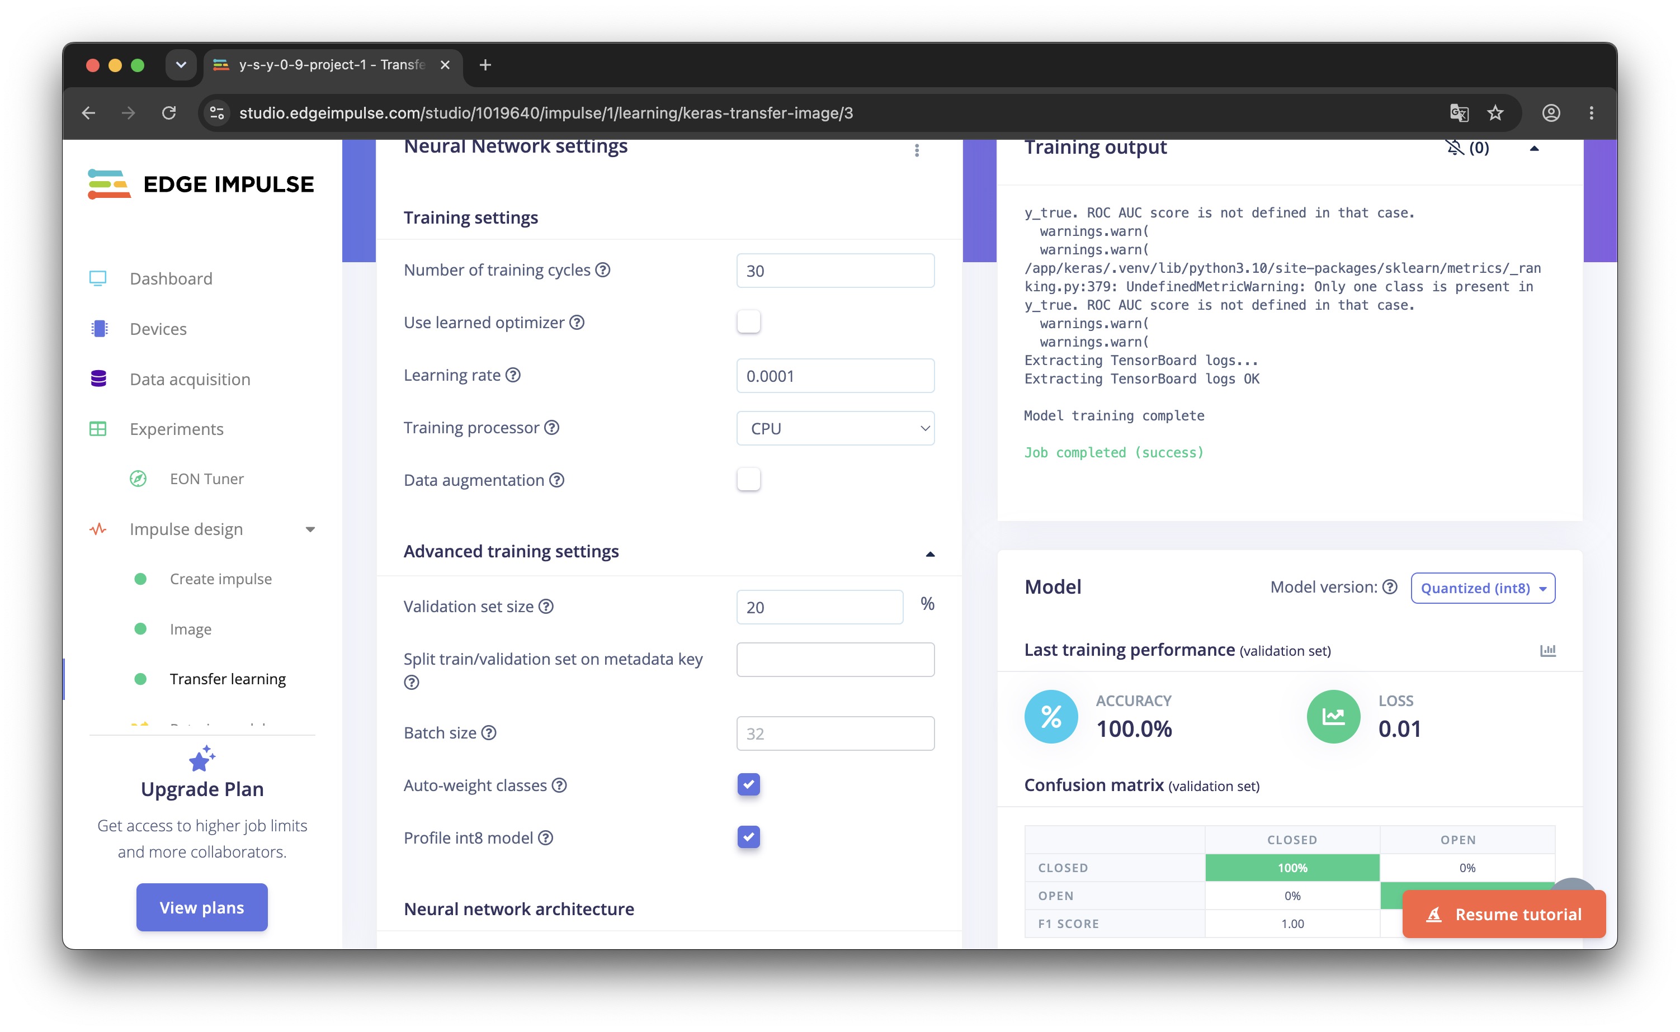Open the Neural Network settings three-dot menu
The height and width of the screenshot is (1032, 1680).
click(917, 149)
